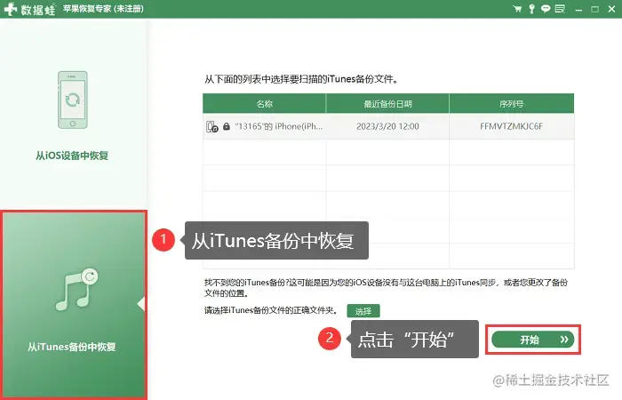This screenshot has width=622, height=400.
Task: Sort by the 最近备份日期 column header
Action: pyautogui.click(x=387, y=104)
